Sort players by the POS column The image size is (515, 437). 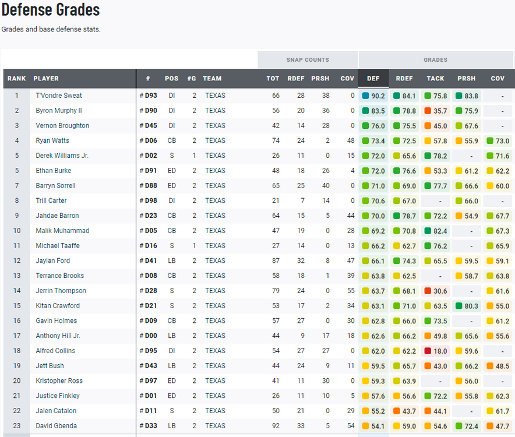tap(171, 79)
